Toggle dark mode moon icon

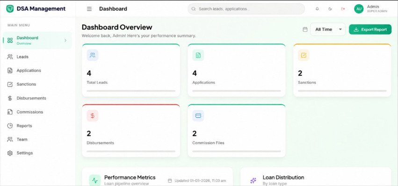[x=330, y=9]
